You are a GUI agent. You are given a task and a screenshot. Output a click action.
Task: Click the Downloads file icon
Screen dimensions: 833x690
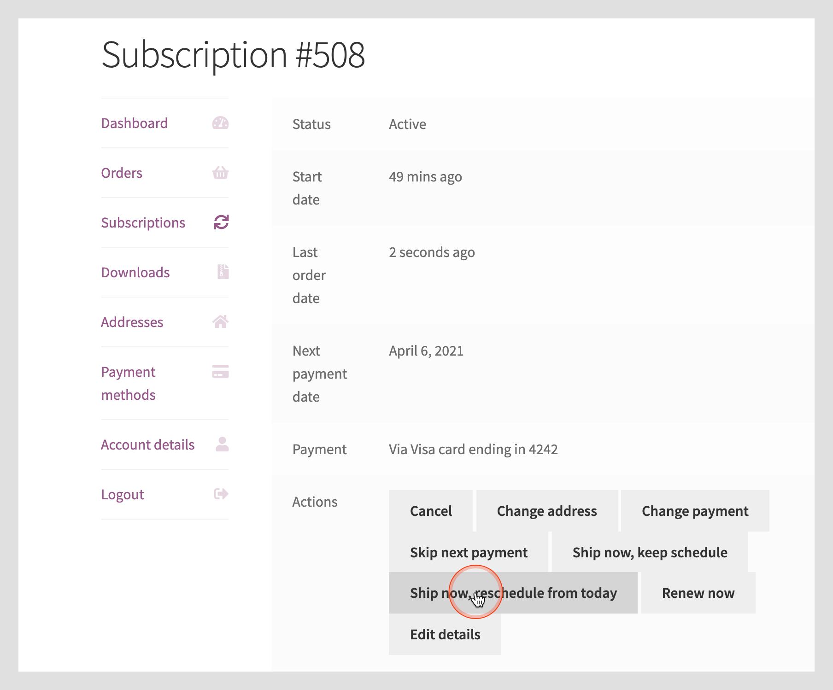(x=223, y=272)
